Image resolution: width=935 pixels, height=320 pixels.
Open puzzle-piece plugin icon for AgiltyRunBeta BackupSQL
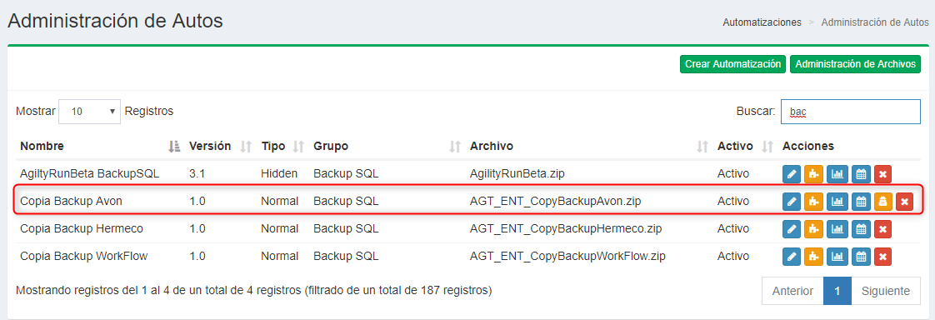tap(814, 174)
